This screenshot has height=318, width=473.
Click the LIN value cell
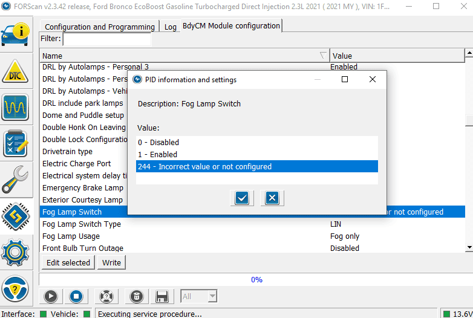coord(336,224)
